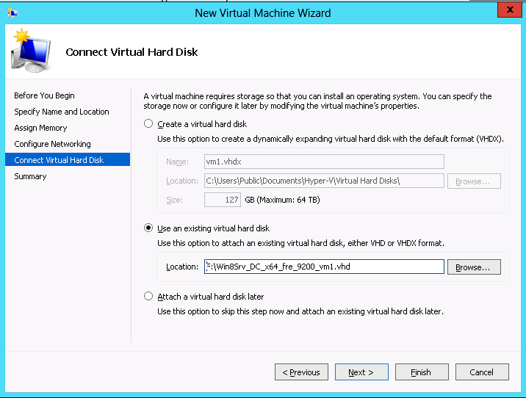Click Browse for existing disk location
This screenshot has height=398, width=526.
478,267
